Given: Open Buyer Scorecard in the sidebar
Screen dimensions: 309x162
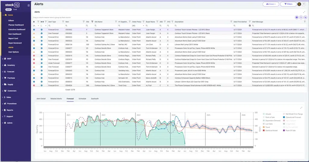Looking at the screenshot, I should pos(15,43).
